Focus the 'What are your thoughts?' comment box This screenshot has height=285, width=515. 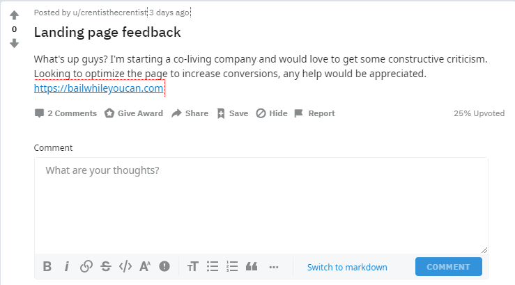click(261, 206)
